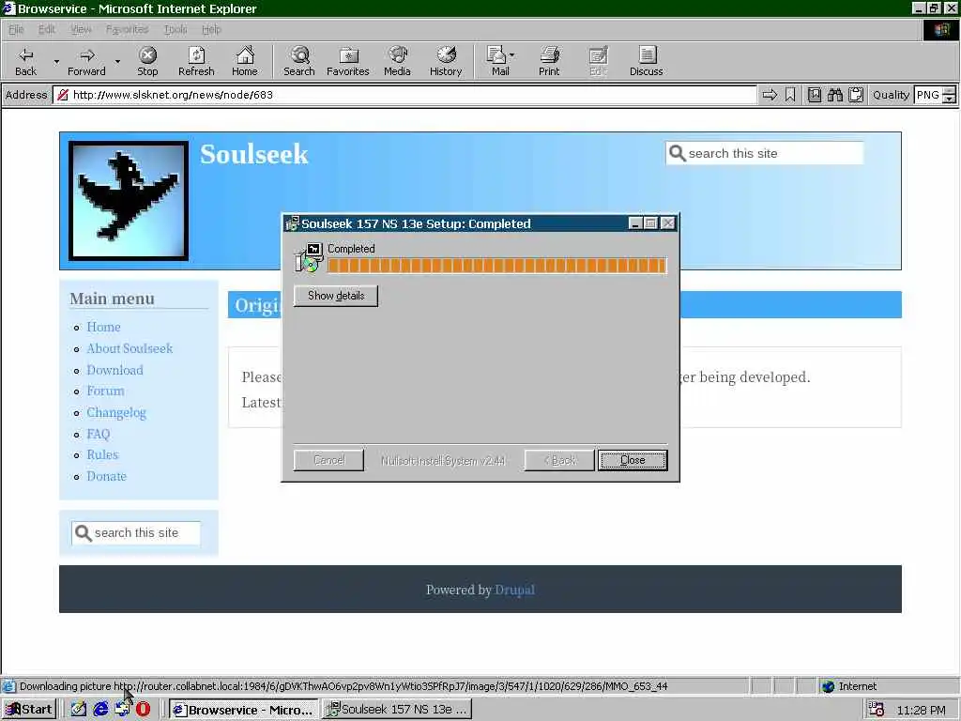Image resolution: width=961 pixels, height=721 pixels.
Task: Click the setup installer disc icon
Action: tap(308, 258)
